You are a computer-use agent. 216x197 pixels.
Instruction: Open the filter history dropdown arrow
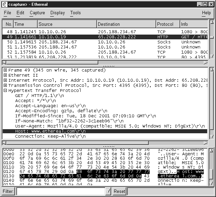pyautogui.click(x=108, y=191)
